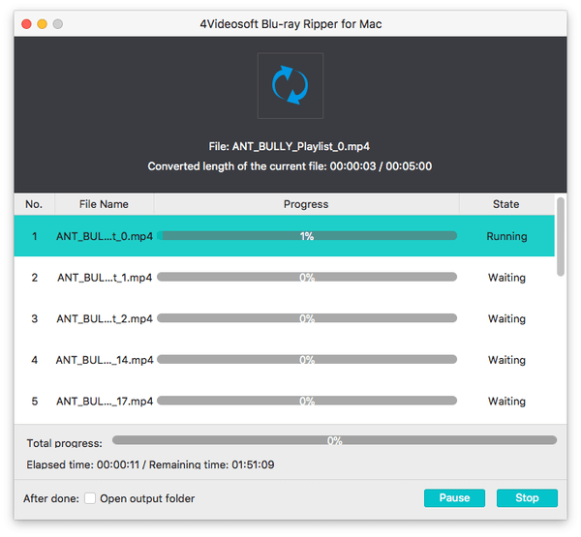
Task: Click the blue conversion refresh icon
Action: pyautogui.click(x=290, y=85)
